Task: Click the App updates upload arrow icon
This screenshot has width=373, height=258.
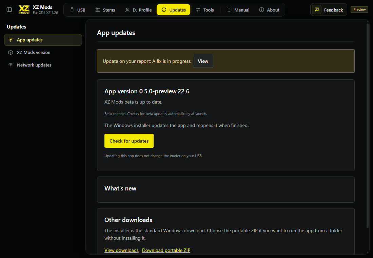Action: tap(11, 40)
